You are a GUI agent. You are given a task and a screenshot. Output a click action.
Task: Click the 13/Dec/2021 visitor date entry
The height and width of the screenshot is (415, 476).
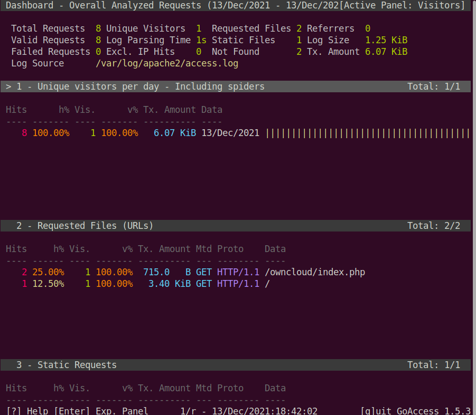230,133
